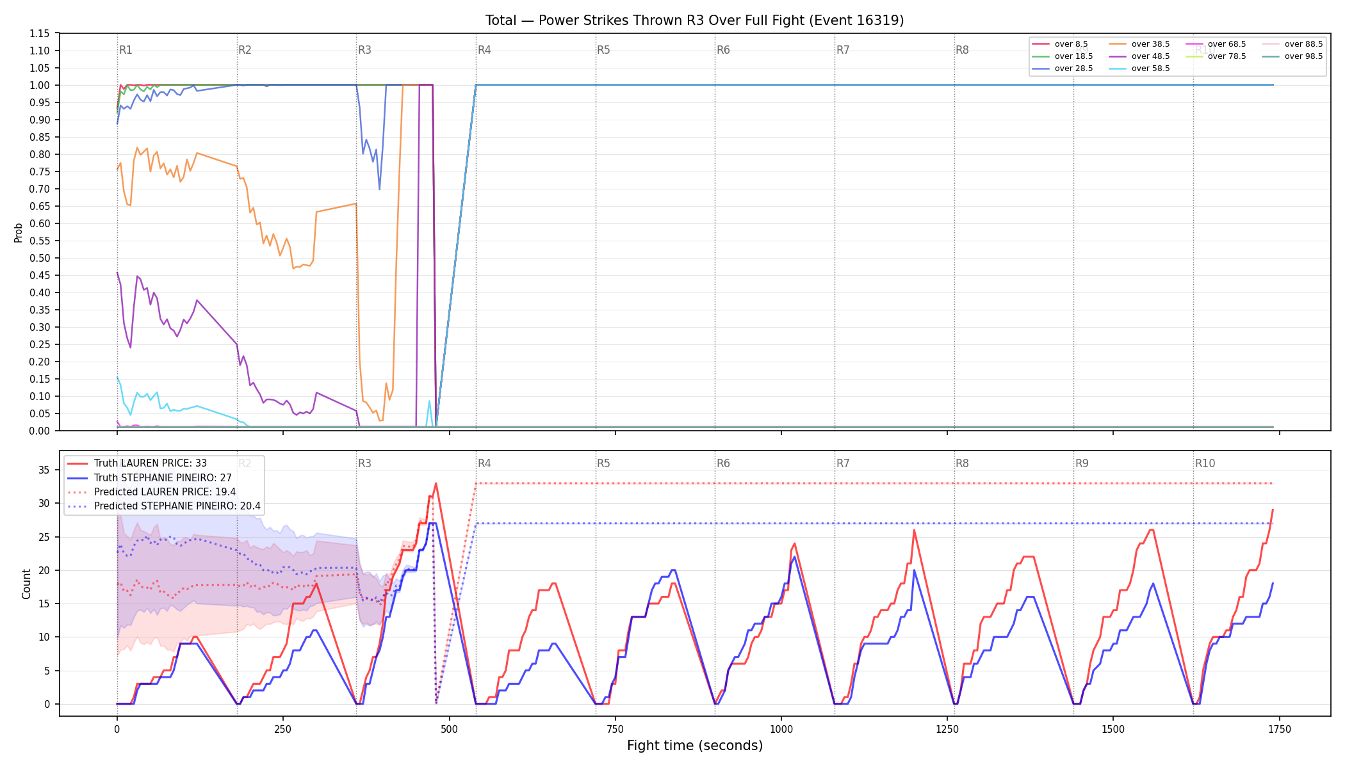1345x768 pixels.
Task: Click the chart title mentioning Event 16319
Action: click(694, 20)
